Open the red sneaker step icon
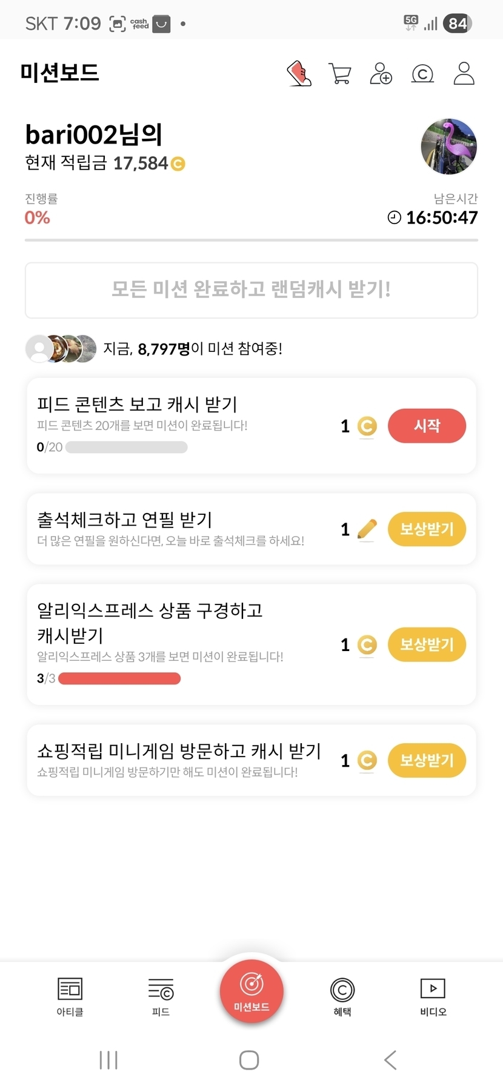503x1089 pixels. (x=299, y=74)
